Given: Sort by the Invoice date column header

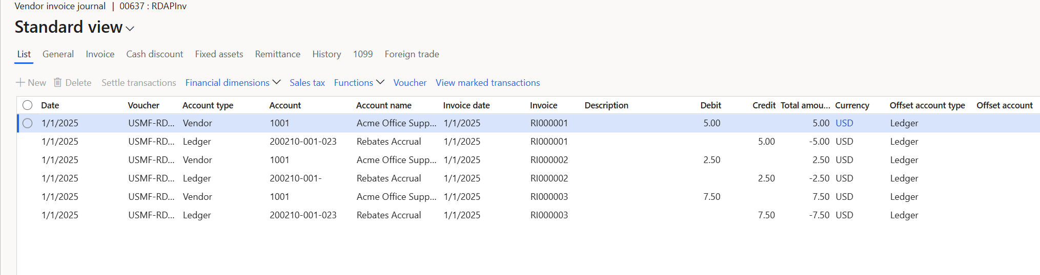Looking at the screenshot, I should tap(466, 105).
